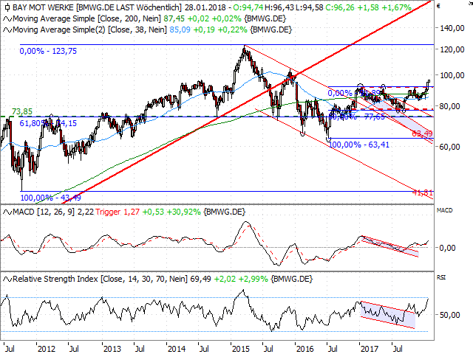Click the green level label 73,85
Viewport: 473px width, 354px height.
(22, 111)
